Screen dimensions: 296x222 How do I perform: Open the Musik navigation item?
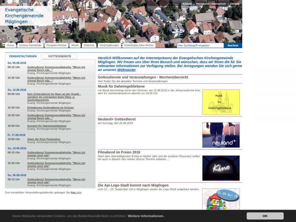pos(75,45)
